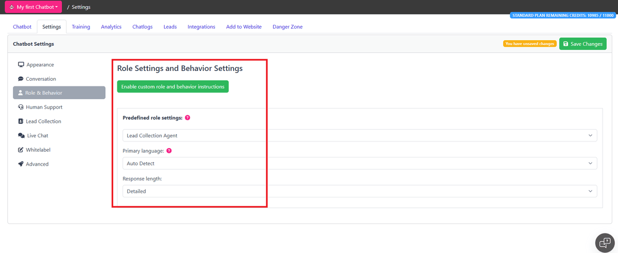This screenshot has width=618, height=253.
Task: Expand the Auto Detect language dropdown
Action: tap(359, 164)
